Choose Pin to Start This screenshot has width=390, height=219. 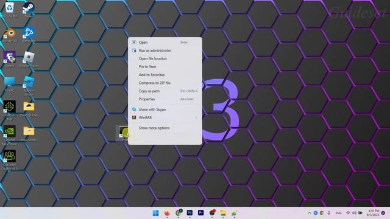coord(165,67)
